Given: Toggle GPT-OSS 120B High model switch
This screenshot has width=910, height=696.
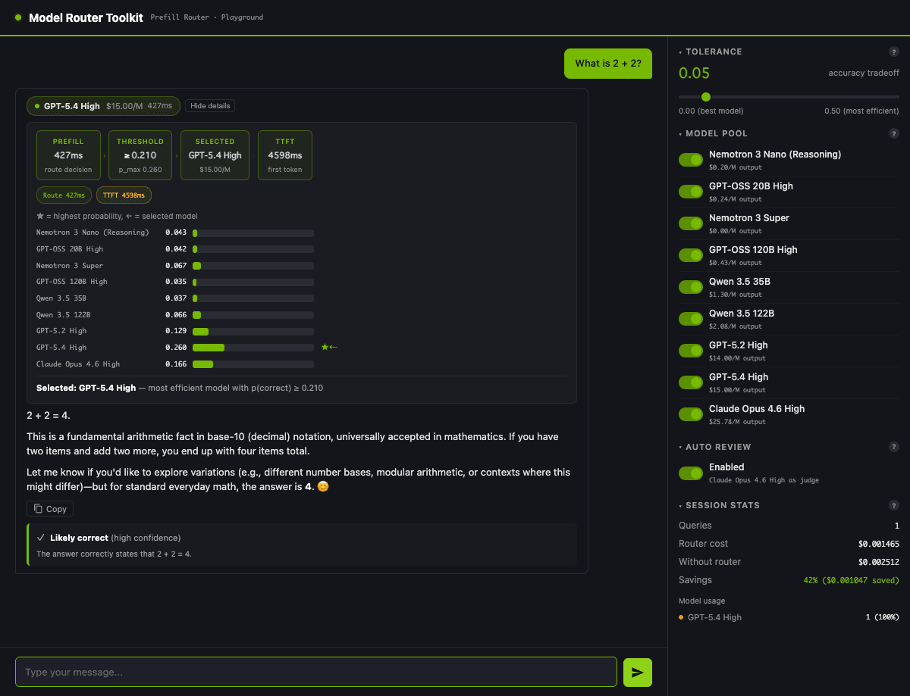Looking at the screenshot, I should pyautogui.click(x=691, y=255).
